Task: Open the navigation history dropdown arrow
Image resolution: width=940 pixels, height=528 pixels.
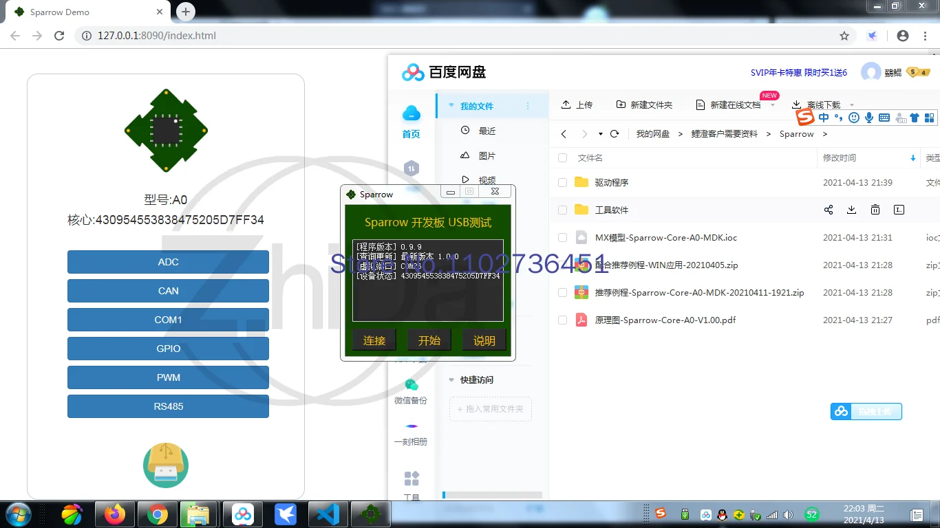Action: click(600, 134)
